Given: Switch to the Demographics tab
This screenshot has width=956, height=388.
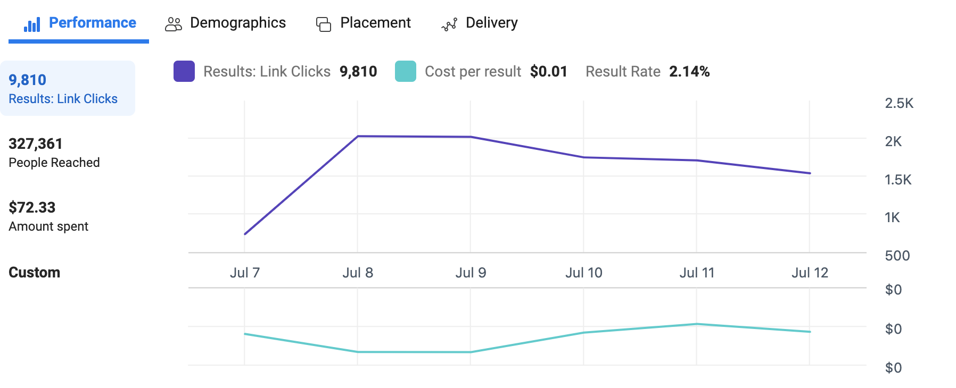Looking at the screenshot, I should 237,23.
